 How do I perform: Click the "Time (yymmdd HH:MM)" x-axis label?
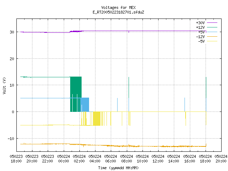(x=118, y=168)
